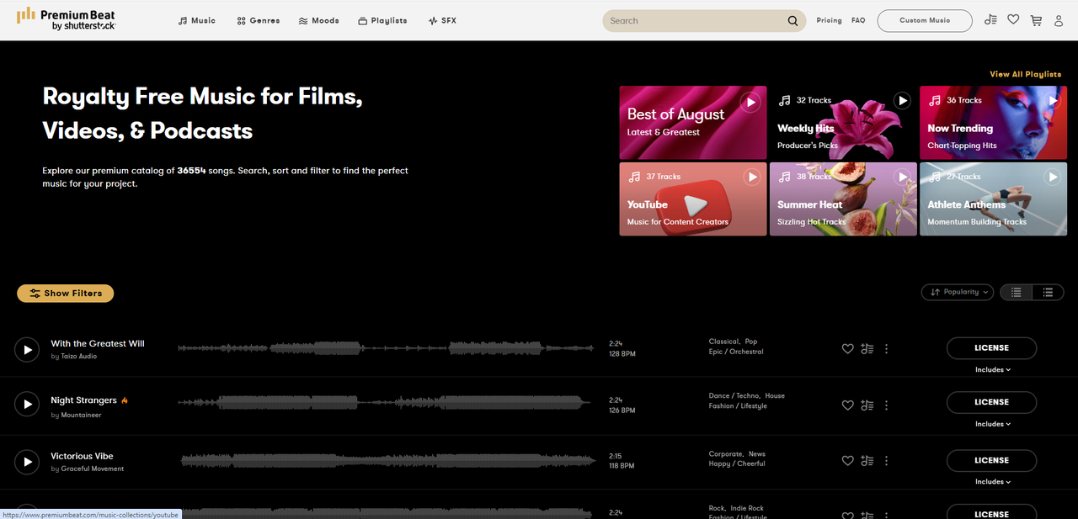This screenshot has width=1078, height=519.
Task: Open the playlist queue icon in header
Action: click(x=990, y=20)
